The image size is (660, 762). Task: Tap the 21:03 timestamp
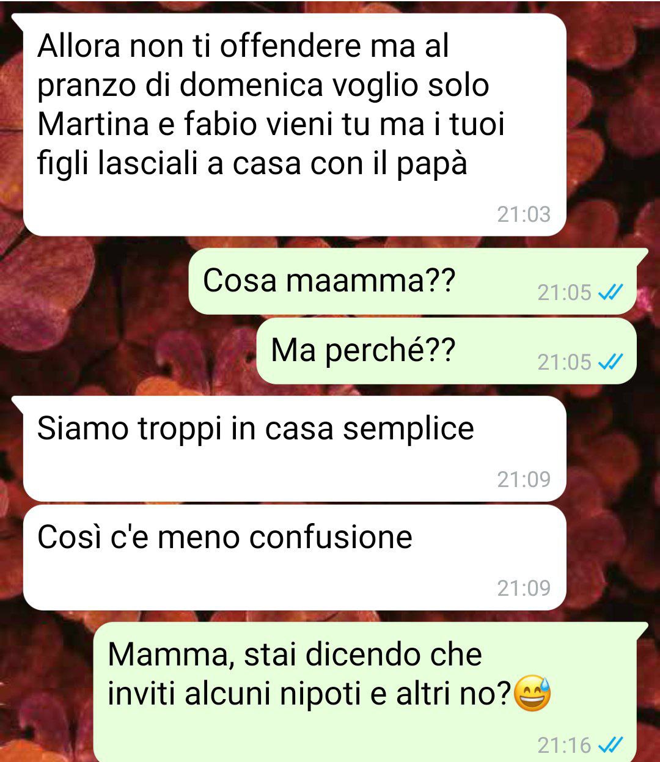(x=524, y=214)
